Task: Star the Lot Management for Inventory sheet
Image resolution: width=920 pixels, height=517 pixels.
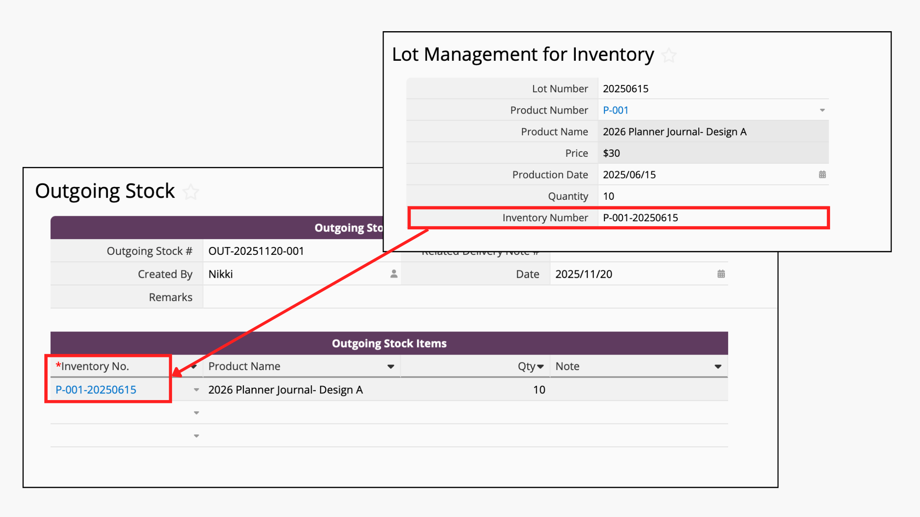Action: (x=669, y=55)
